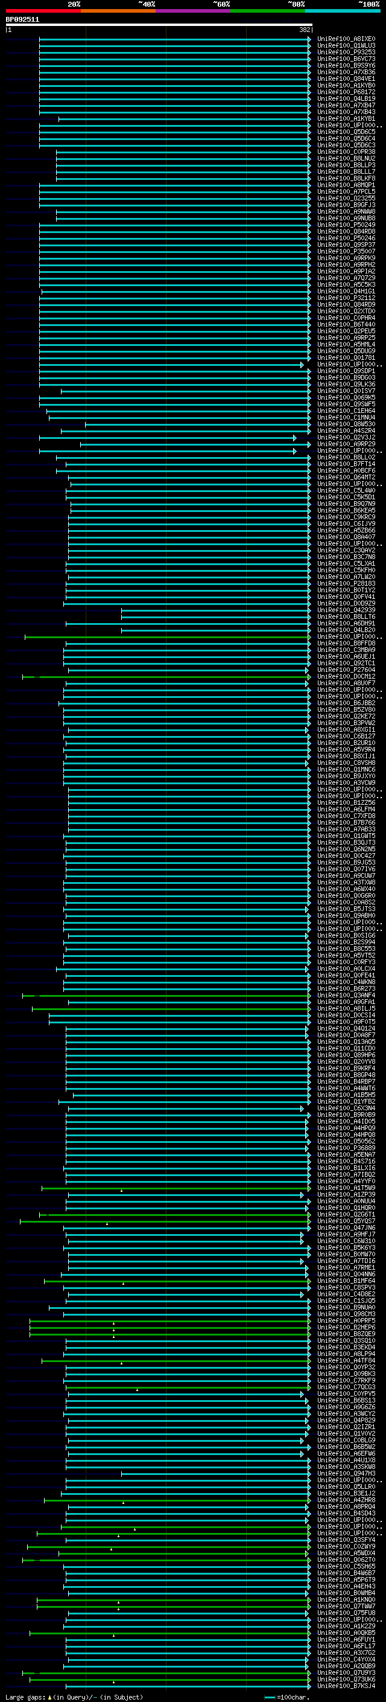The width and height of the screenshot is (386, 1702).
Task: Pick the UniRef100_B6T440 hit
Action: (x=346, y=324)
